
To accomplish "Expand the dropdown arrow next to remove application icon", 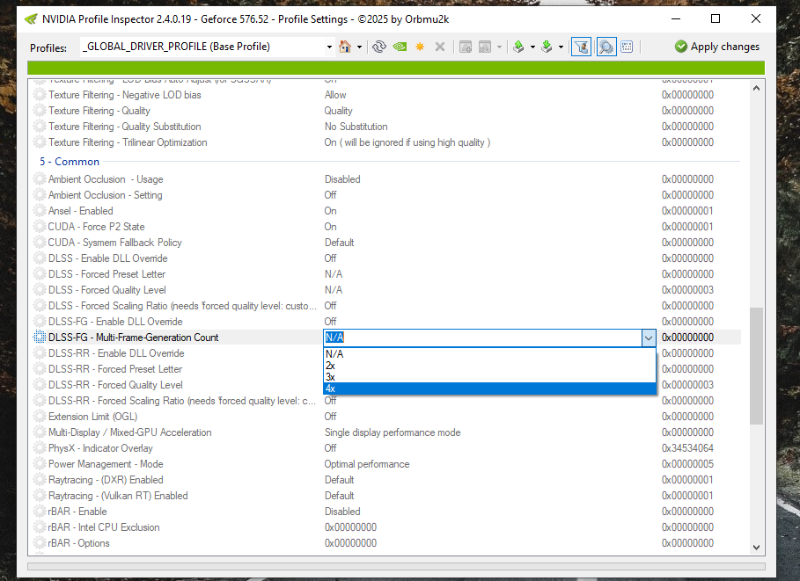I will (x=499, y=47).
